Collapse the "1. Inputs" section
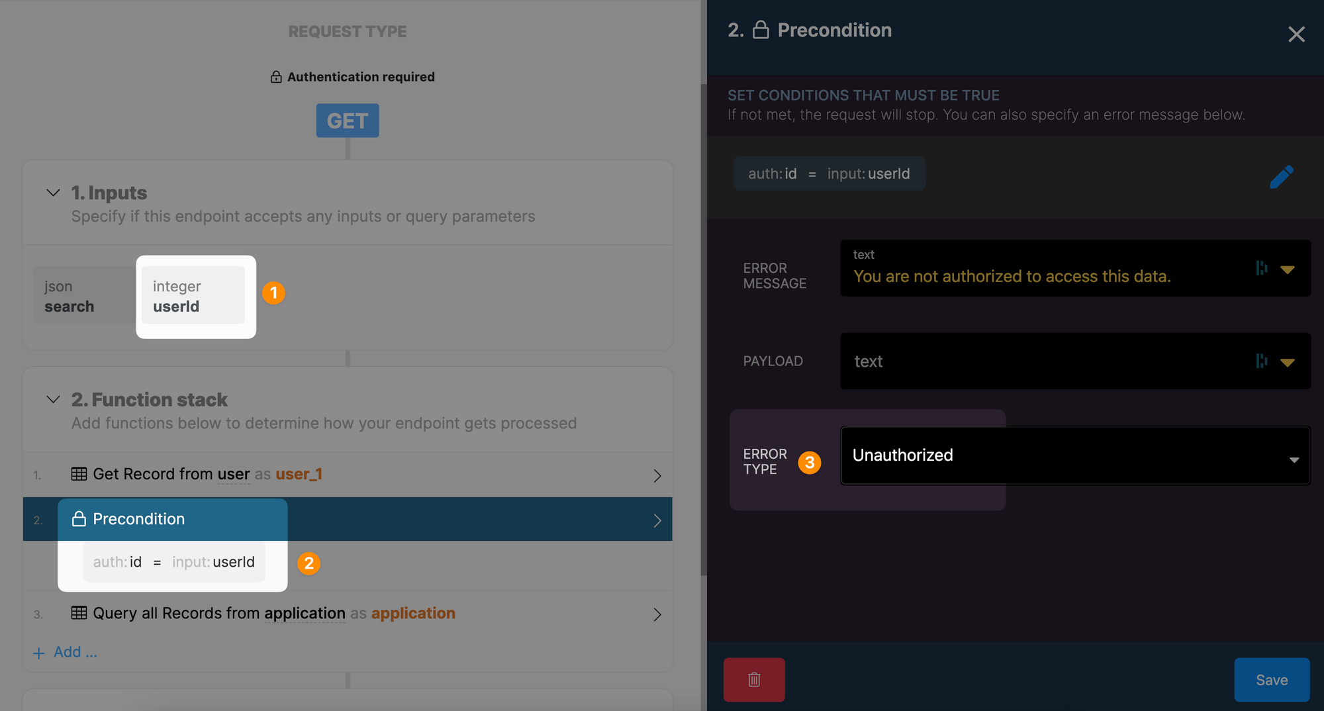 [53, 193]
